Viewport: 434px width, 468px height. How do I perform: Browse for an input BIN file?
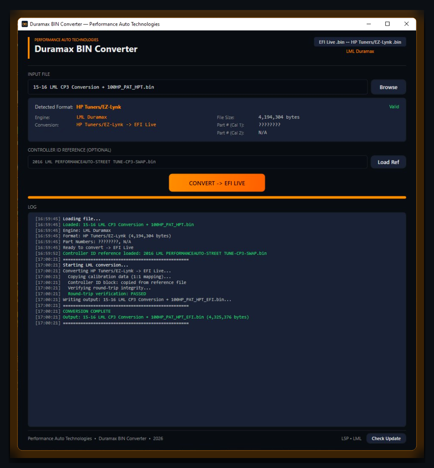pos(388,87)
